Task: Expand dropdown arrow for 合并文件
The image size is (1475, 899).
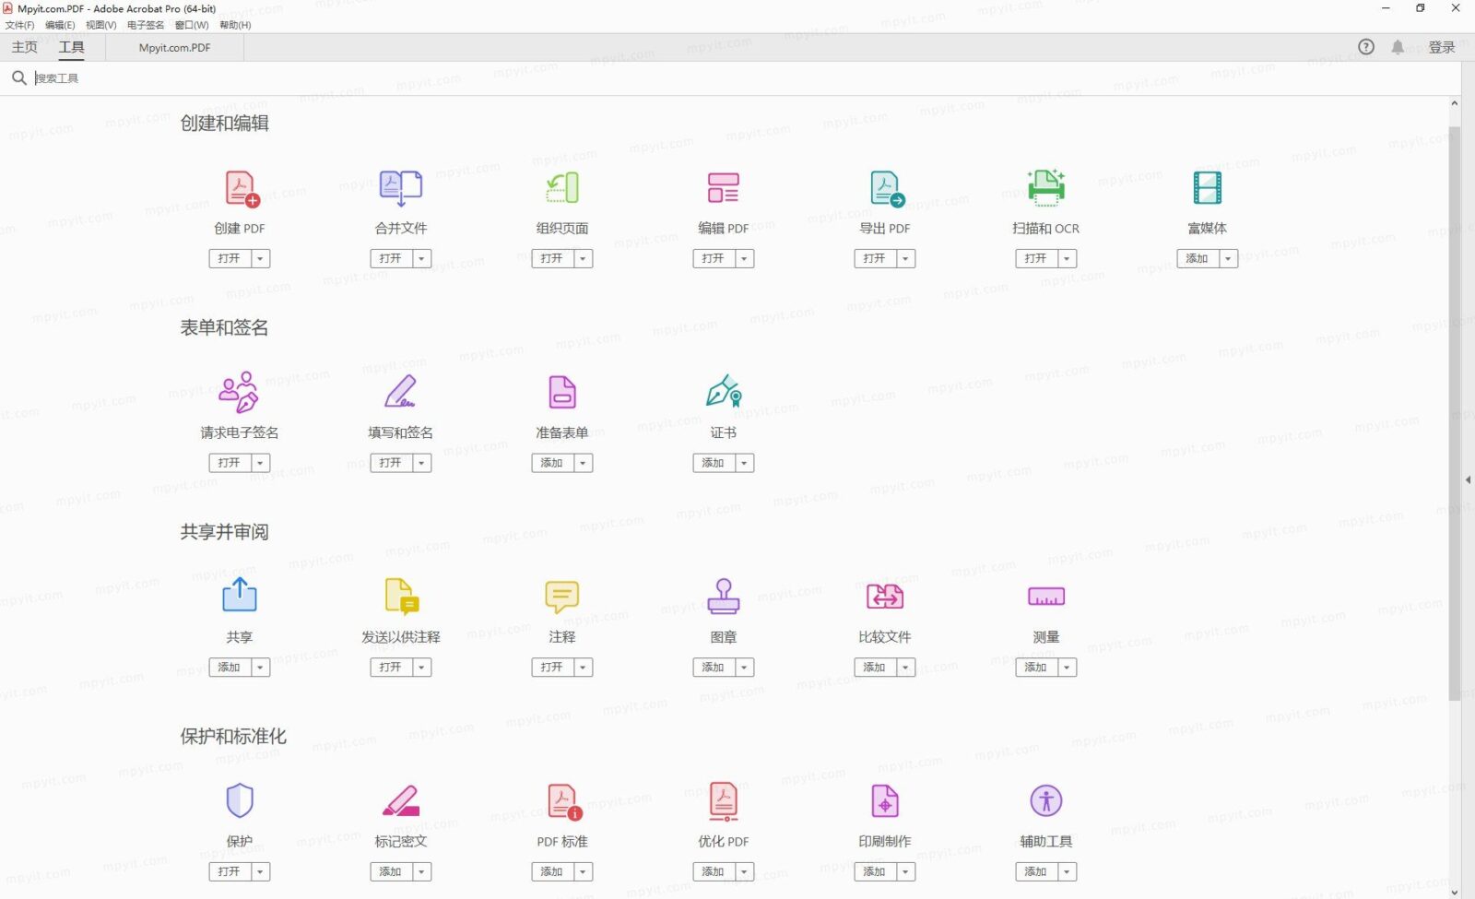Action: click(421, 259)
